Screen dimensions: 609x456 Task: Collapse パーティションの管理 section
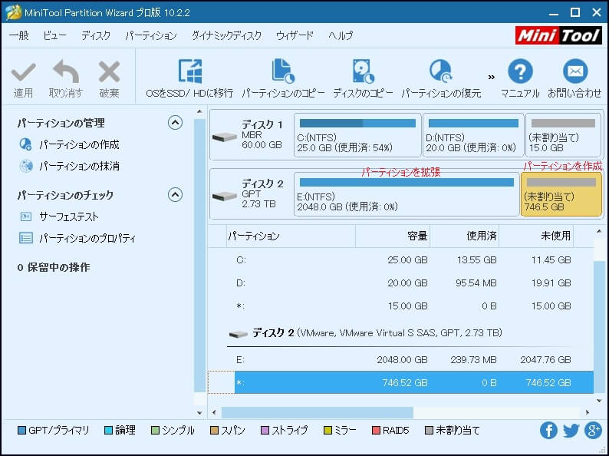(x=175, y=123)
